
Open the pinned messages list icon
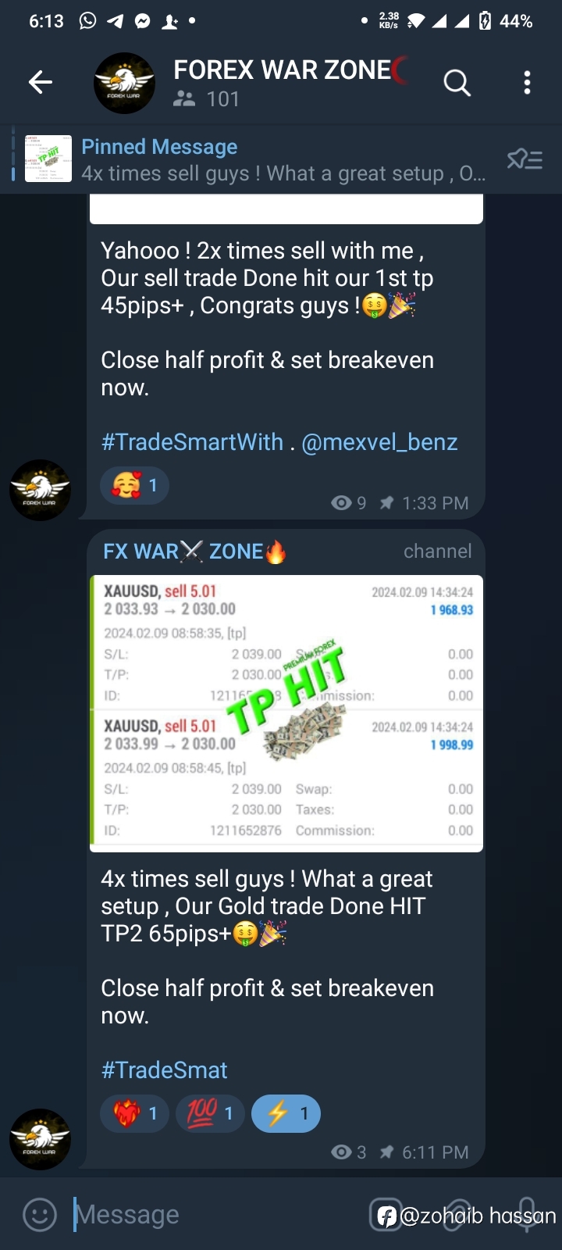525,159
